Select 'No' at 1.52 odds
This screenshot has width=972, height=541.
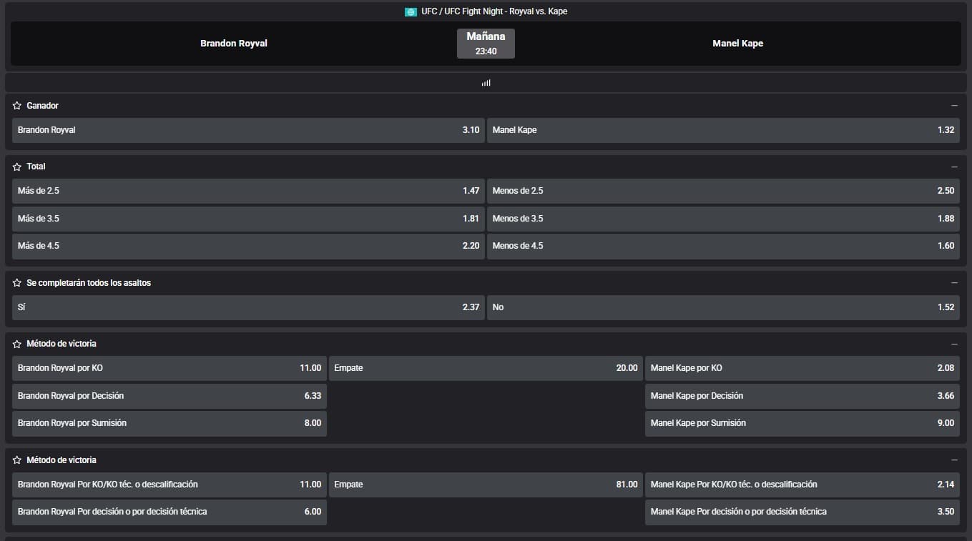coord(723,307)
